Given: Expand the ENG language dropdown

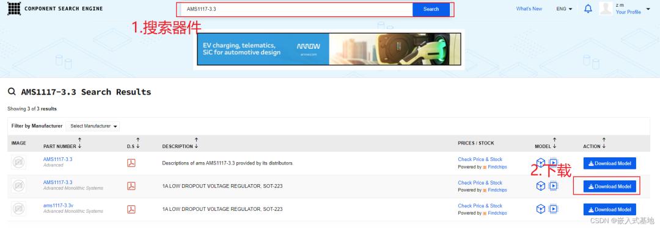Looking at the screenshot, I should (564, 9).
